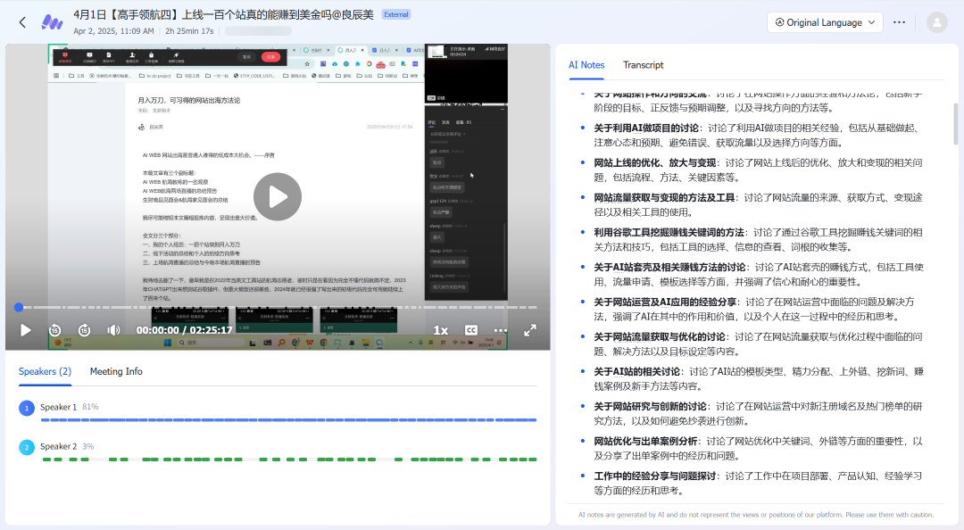Mute the video volume
Image resolution: width=964 pixels, height=530 pixels.
coord(113,330)
